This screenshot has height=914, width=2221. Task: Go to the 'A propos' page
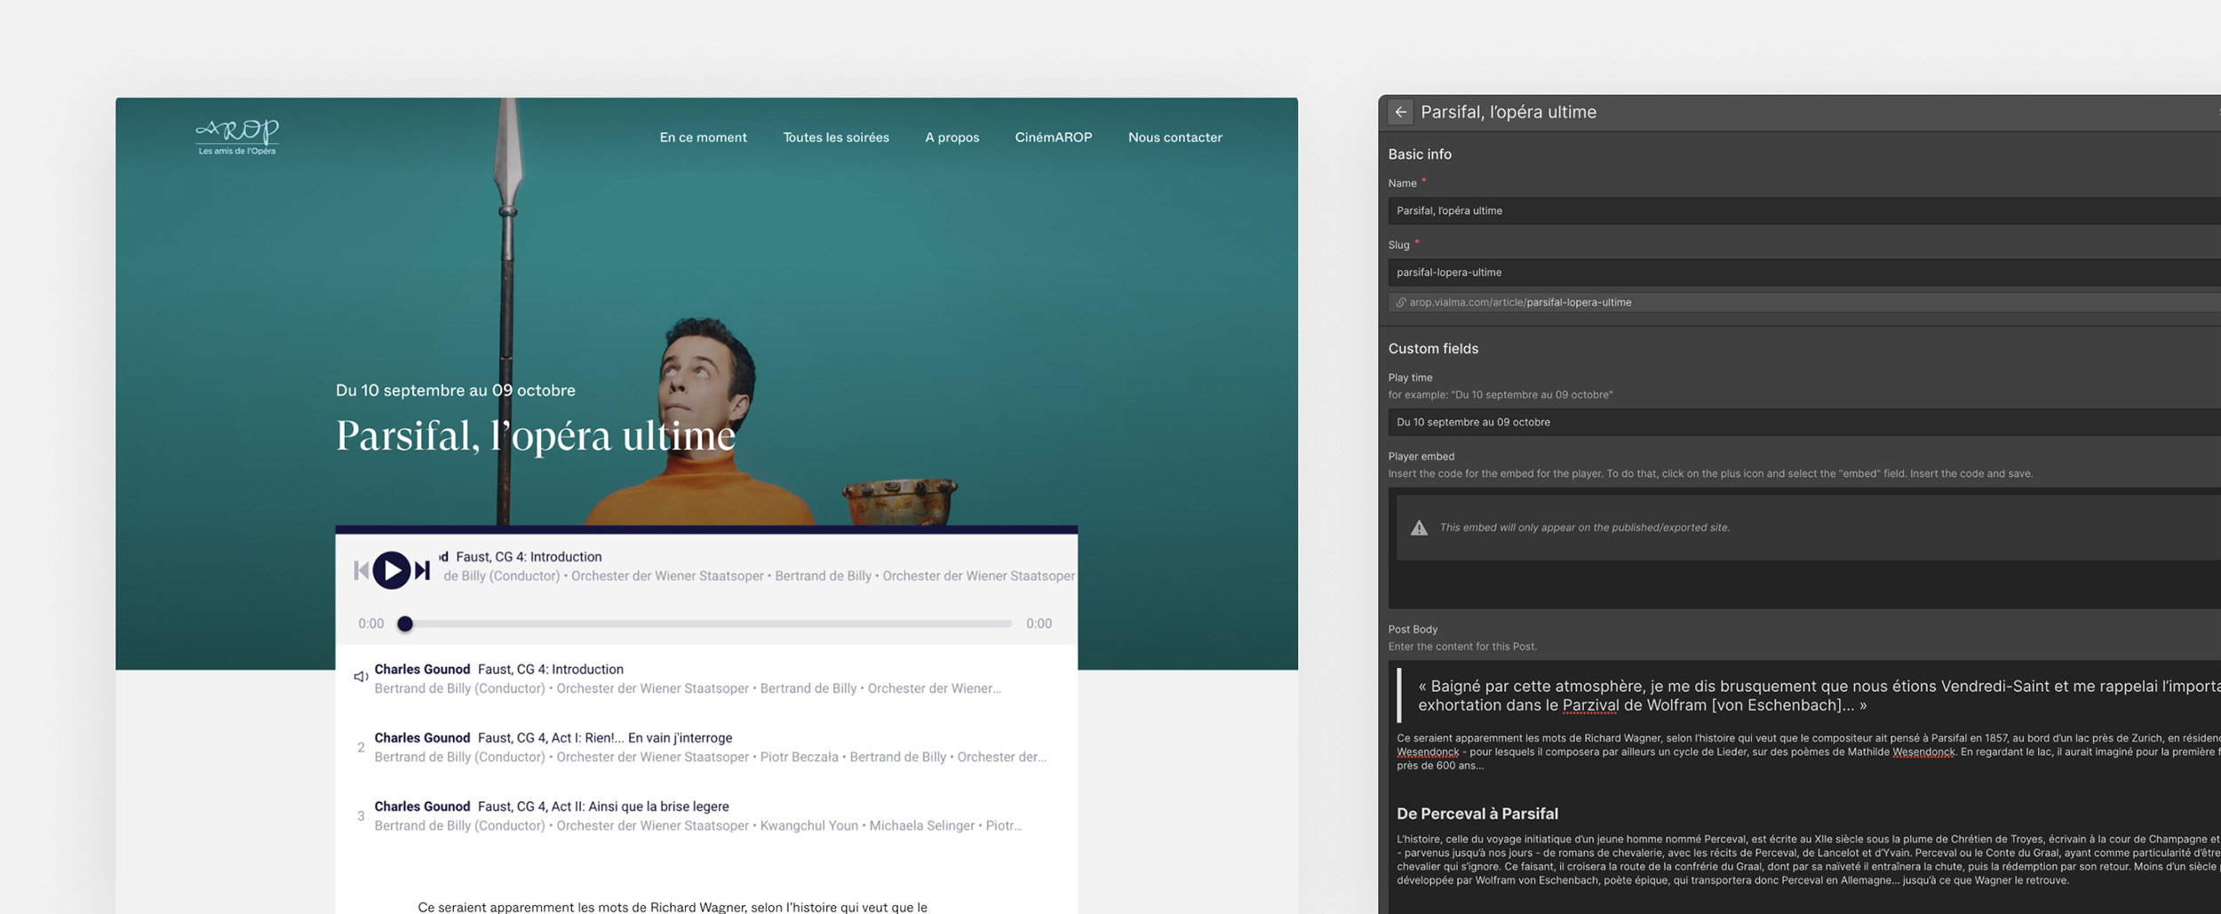(x=951, y=138)
